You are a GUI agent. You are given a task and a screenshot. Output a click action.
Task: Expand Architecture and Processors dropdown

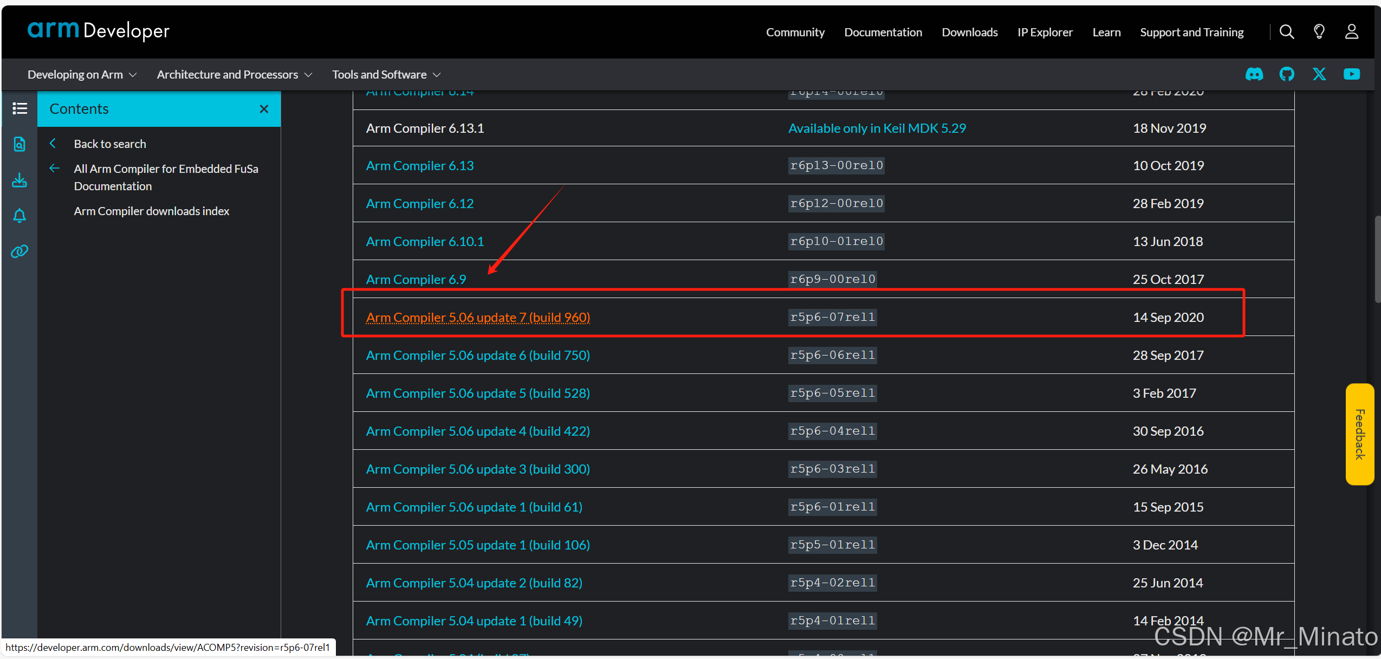point(234,75)
